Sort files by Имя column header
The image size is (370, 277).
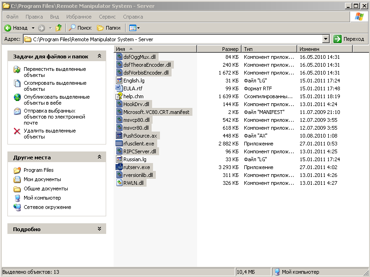click(x=155, y=49)
